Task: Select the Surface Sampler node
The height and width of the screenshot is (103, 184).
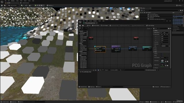Action: (x=100, y=49)
